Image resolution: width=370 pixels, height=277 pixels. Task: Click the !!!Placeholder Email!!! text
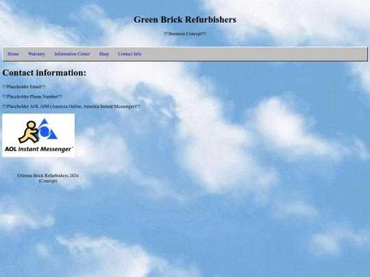click(24, 87)
